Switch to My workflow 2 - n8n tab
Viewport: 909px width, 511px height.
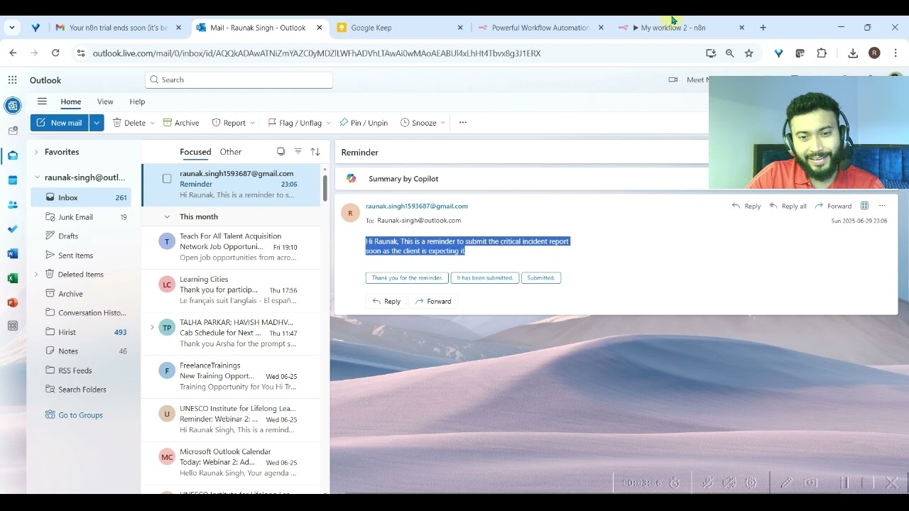pos(682,28)
